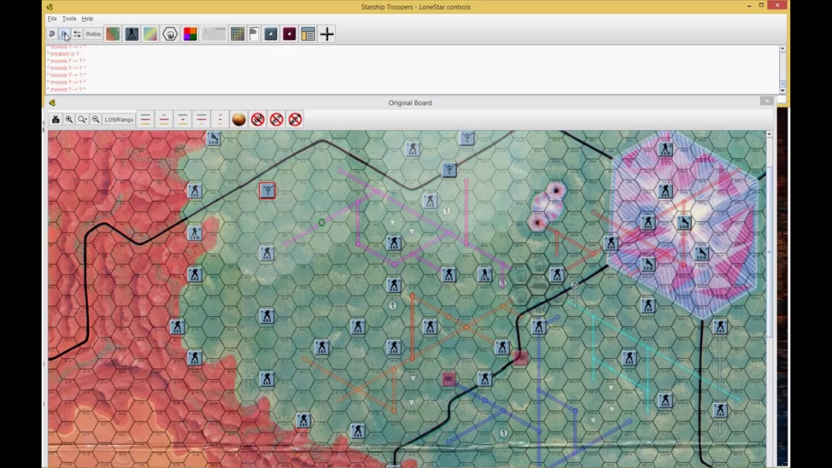
Task: Click the black plus icon
Action: tap(327, 34)
